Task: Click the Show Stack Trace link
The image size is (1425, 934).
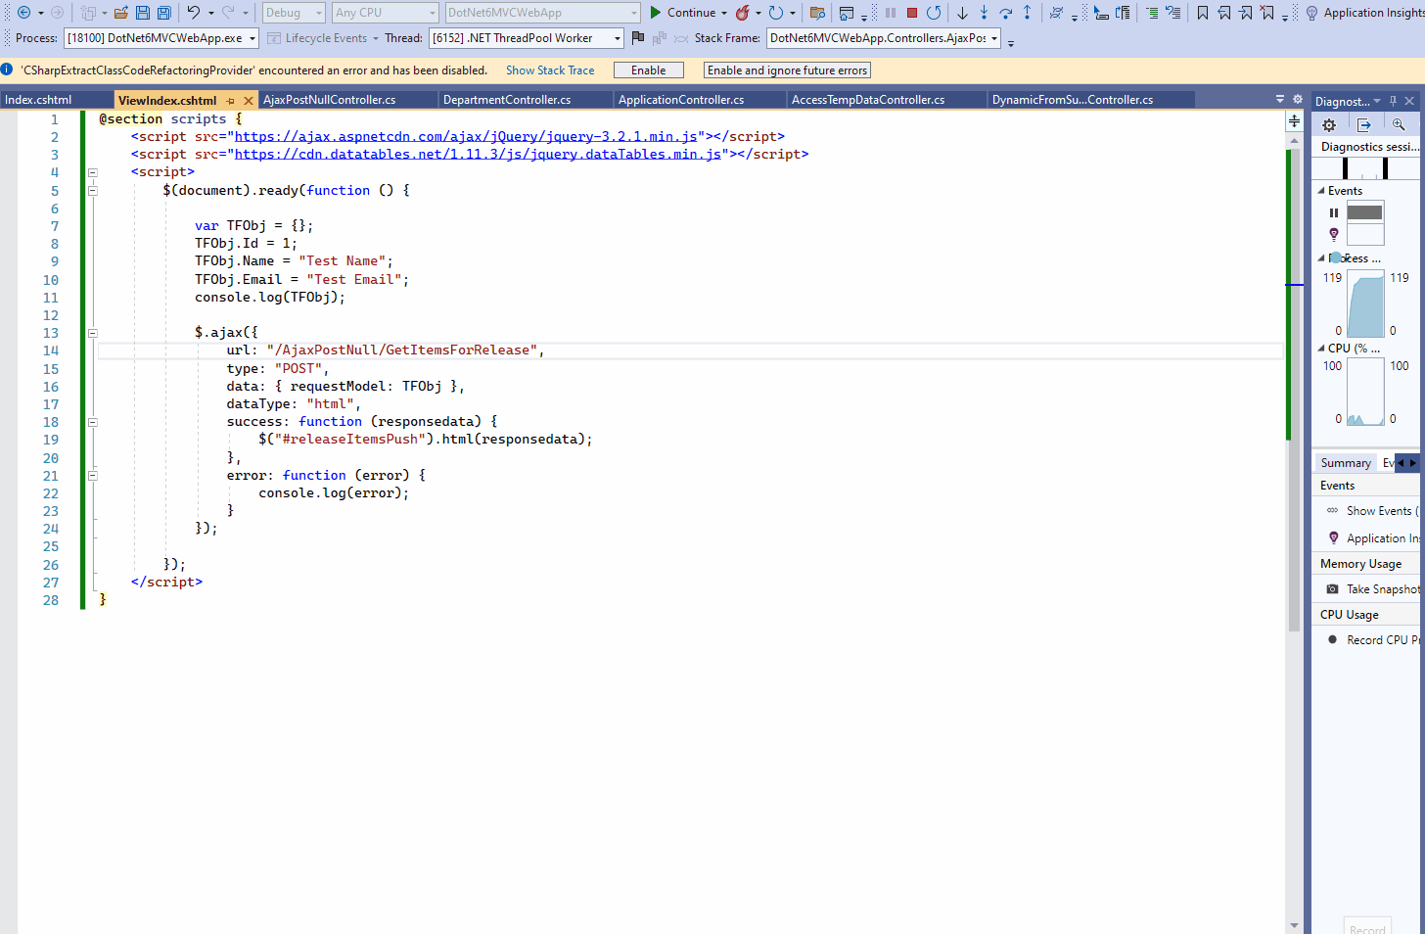Action: (550, 70)
